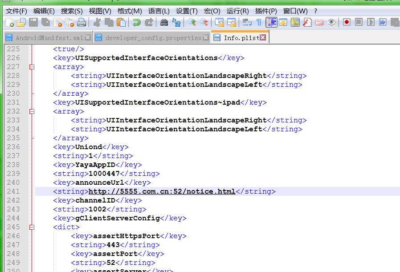Click the Undo green arrow icon
Screen dimensions: 400x272
pos(137,22)
